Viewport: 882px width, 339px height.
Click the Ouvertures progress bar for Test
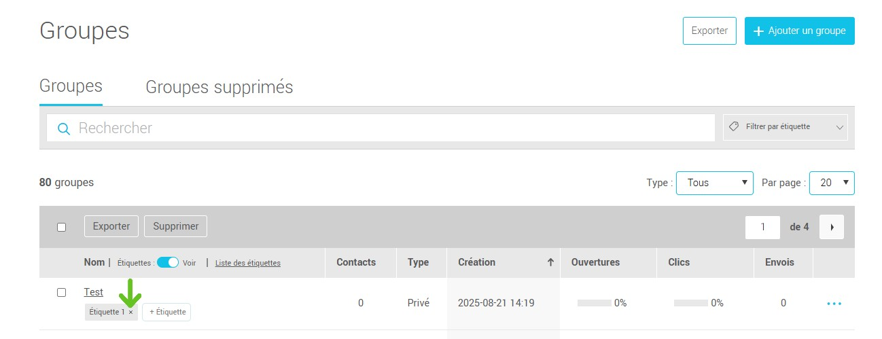(594, 303)
